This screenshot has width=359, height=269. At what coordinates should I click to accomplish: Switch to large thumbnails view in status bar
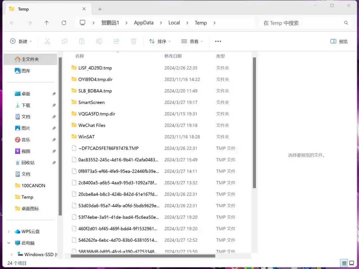[352, 263]
